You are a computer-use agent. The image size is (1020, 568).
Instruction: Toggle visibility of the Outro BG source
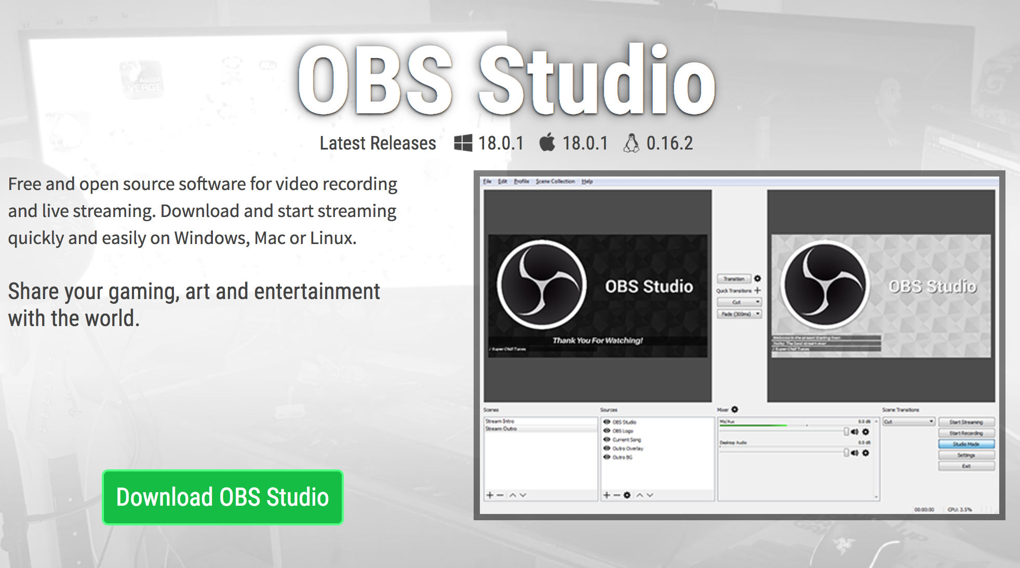point(606,457)
